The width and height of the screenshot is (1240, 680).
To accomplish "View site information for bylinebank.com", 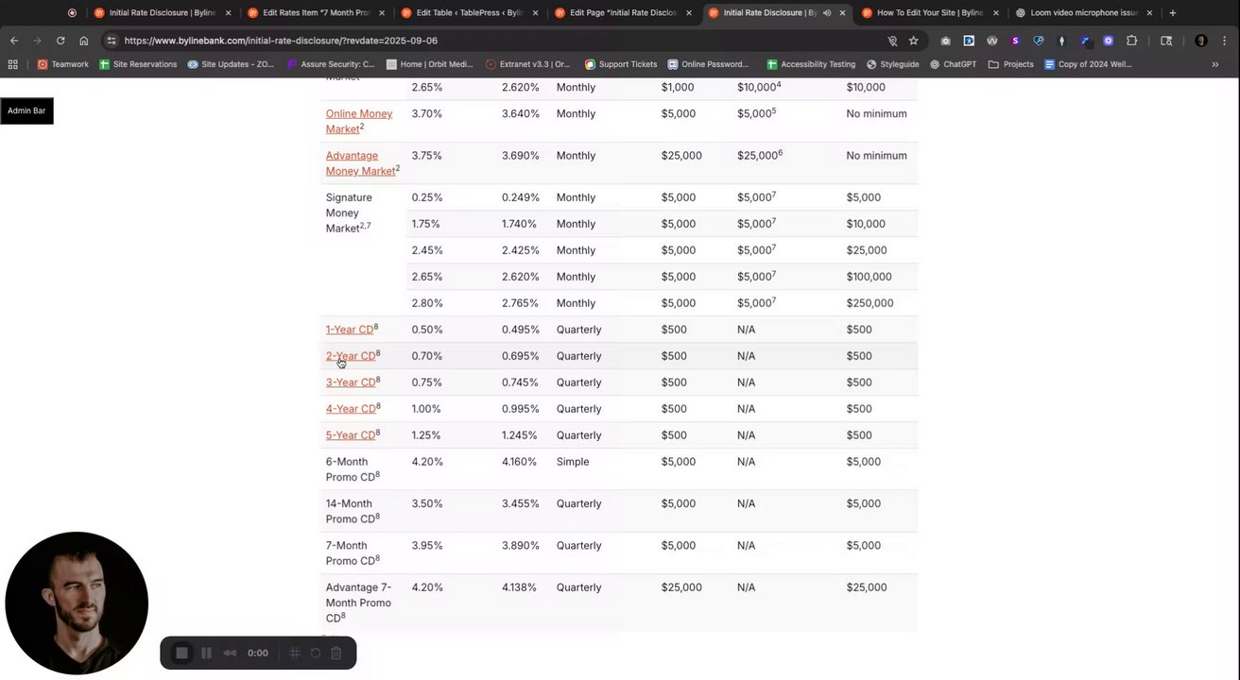I will 112,41.
